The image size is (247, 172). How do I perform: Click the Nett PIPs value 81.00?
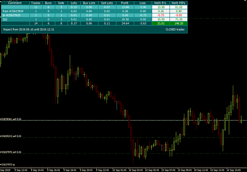(x=179, y=7)
